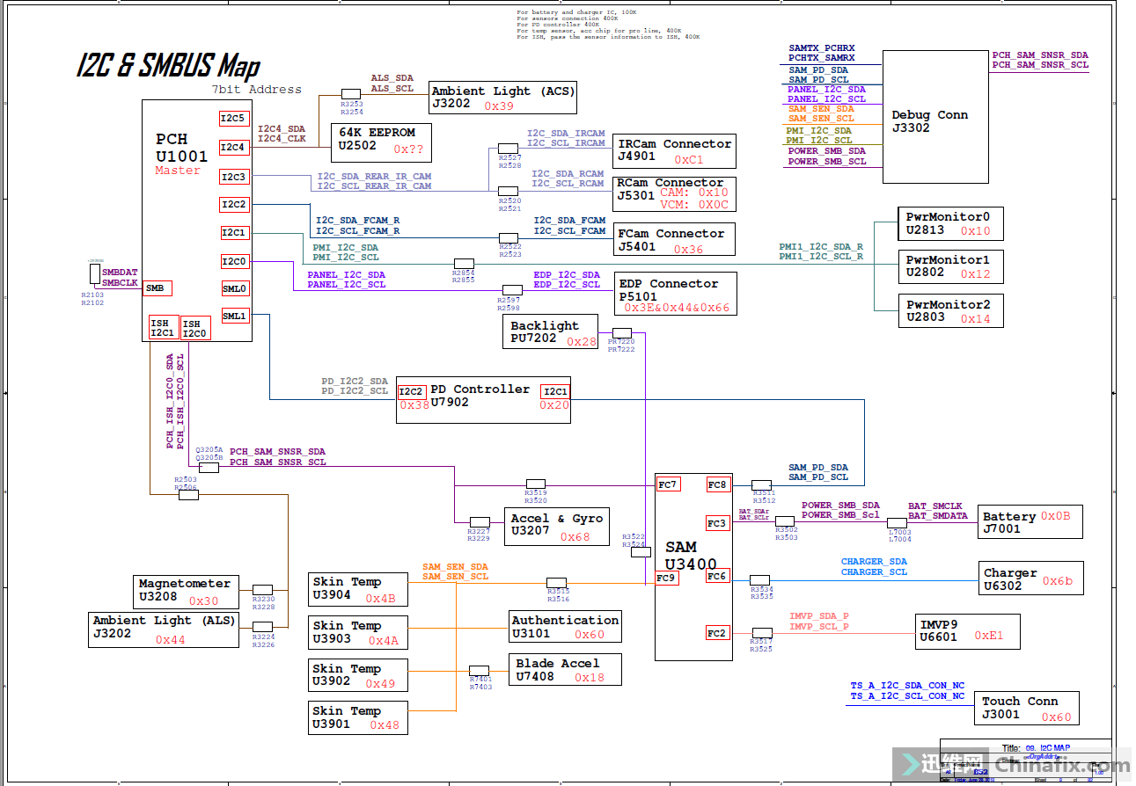Select the ISH I2C1 port box

[163, 328]
